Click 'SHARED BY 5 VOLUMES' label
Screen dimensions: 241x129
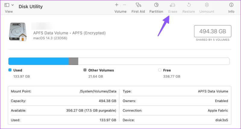pyautogui.click(x=213, y=40)
